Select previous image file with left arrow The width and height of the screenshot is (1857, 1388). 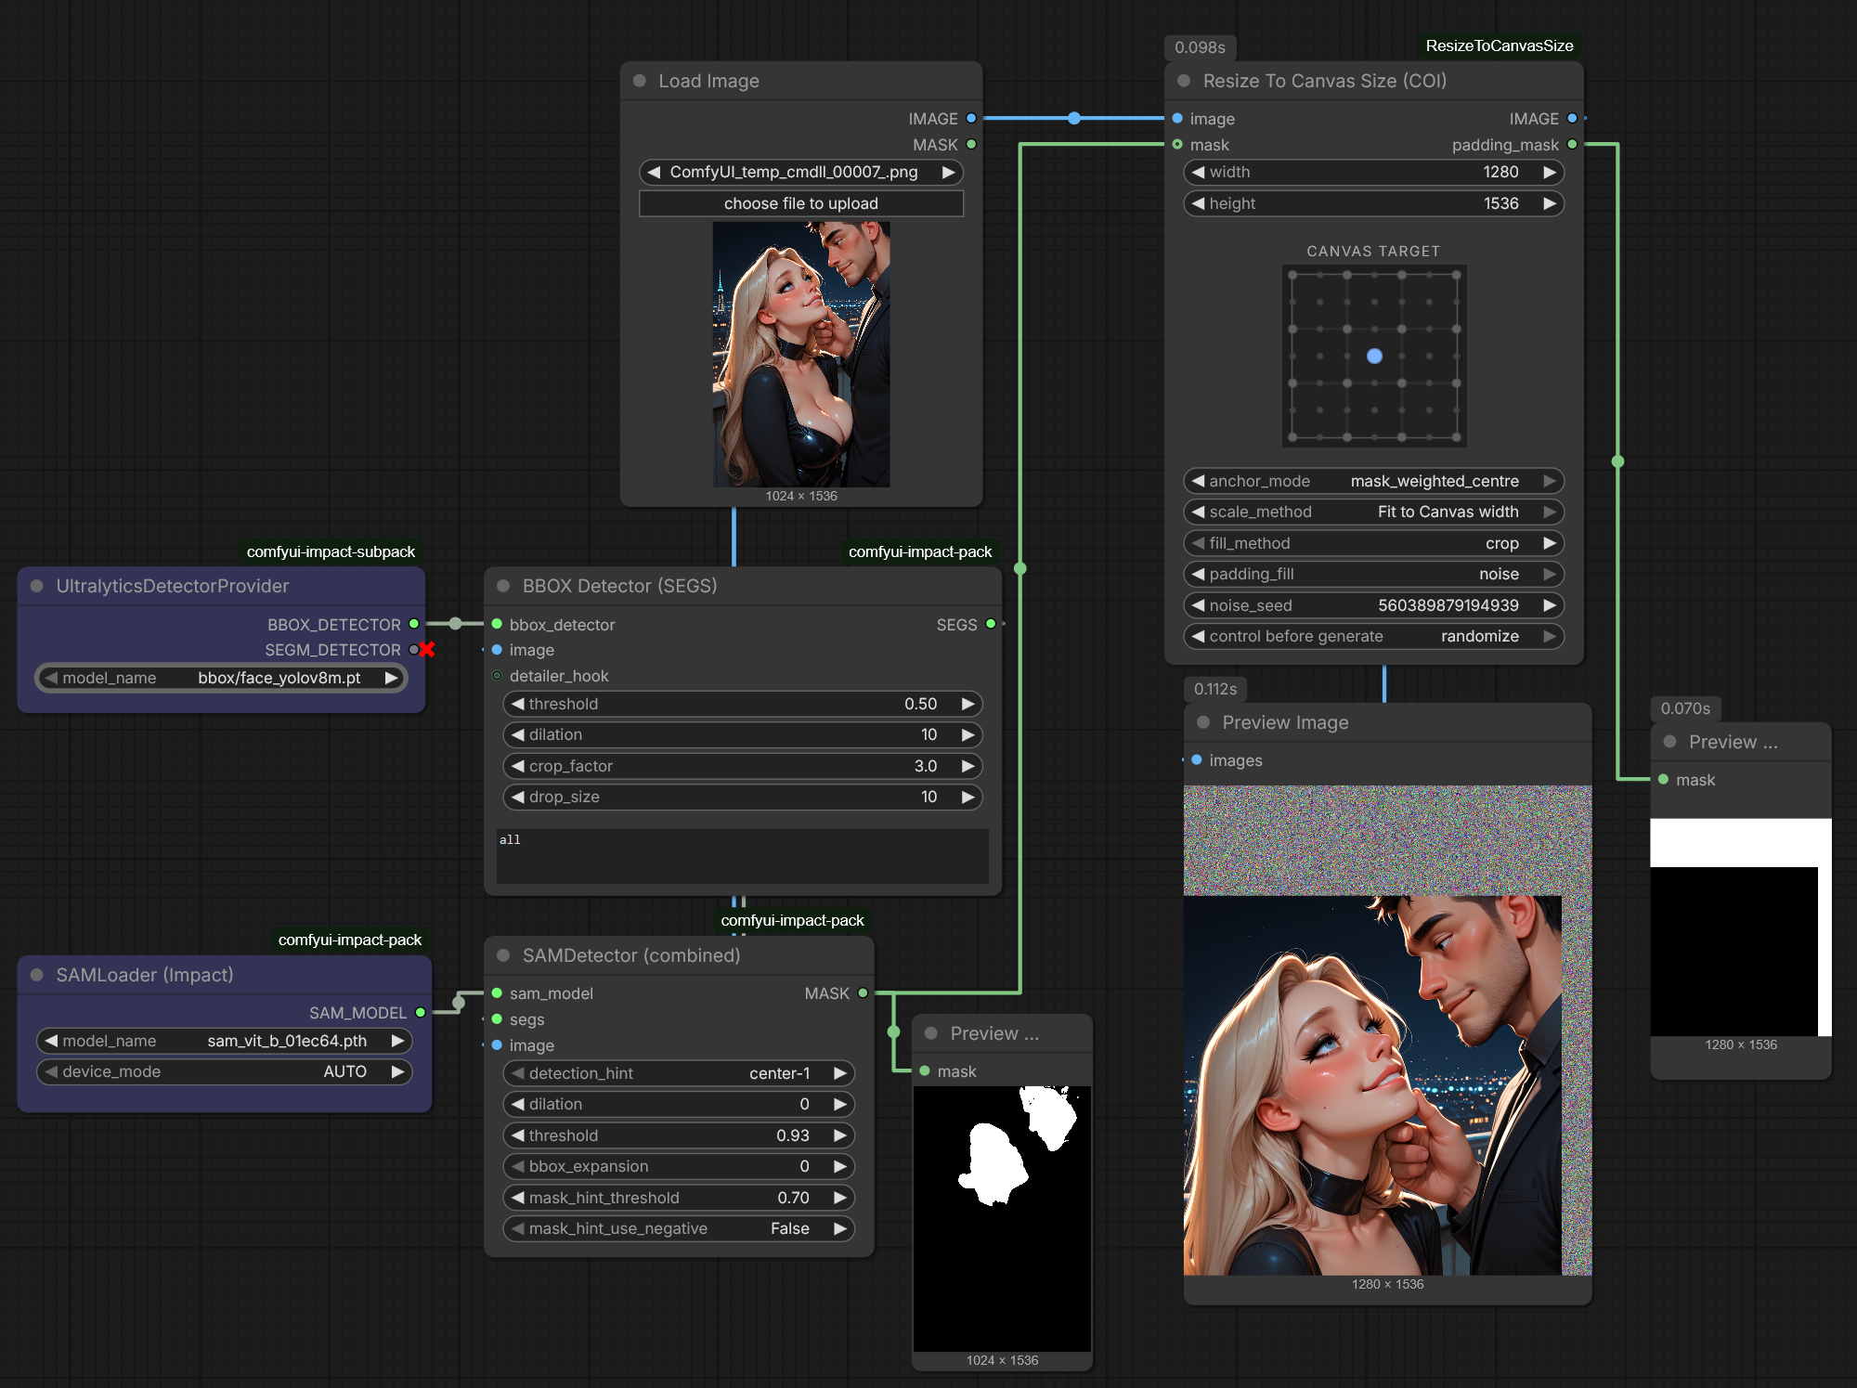tap(654, 172)
